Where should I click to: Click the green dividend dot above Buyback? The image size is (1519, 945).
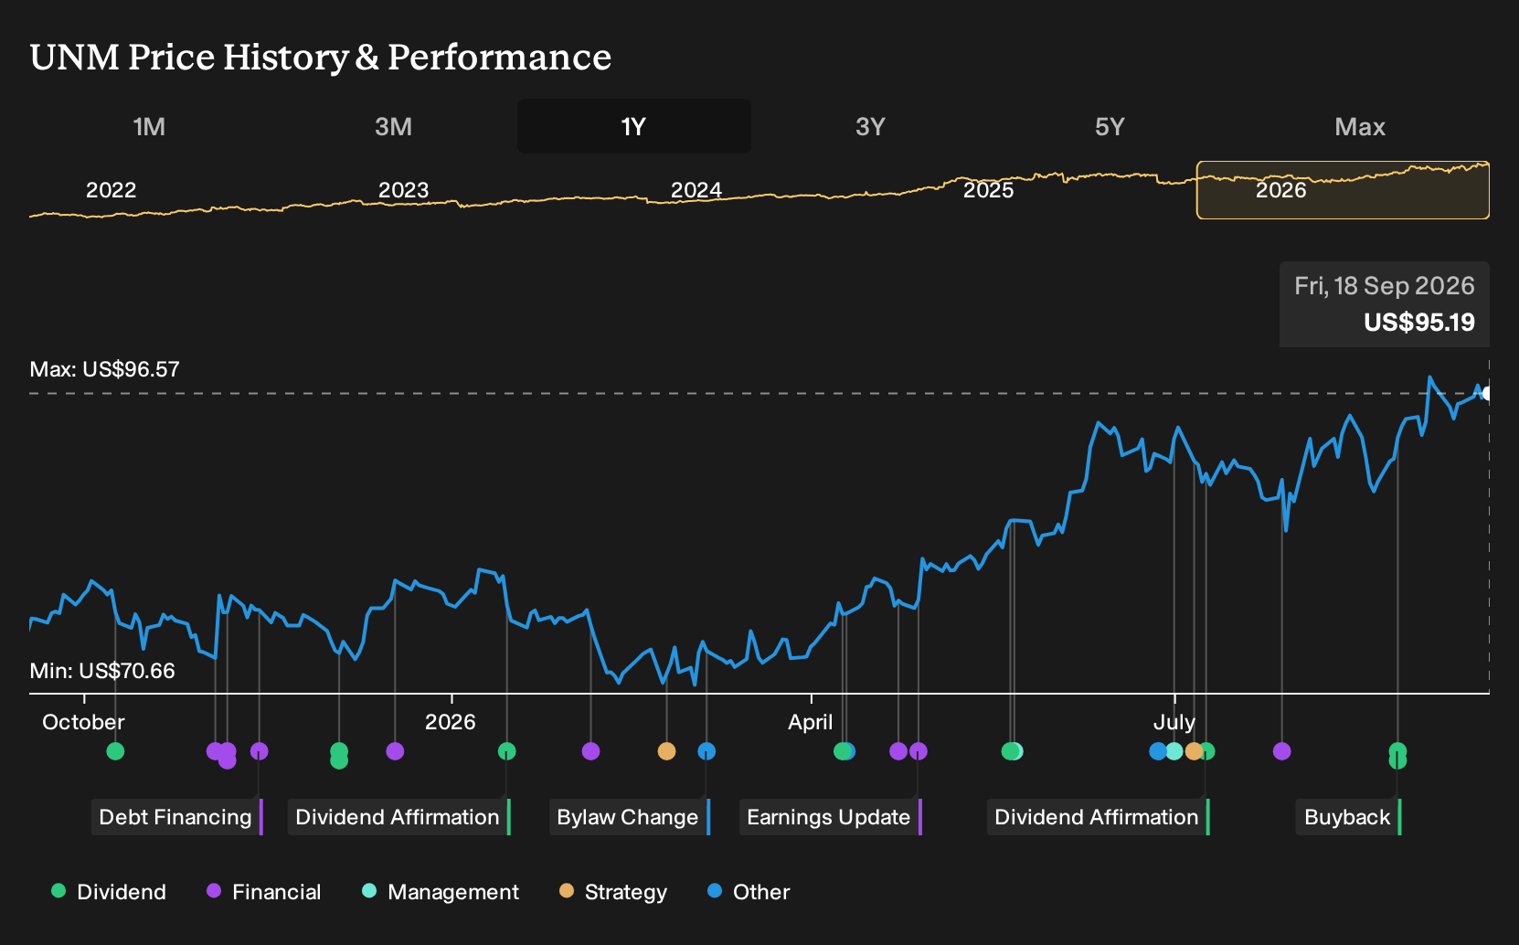pyautogui.click(x=1397, y=751)
